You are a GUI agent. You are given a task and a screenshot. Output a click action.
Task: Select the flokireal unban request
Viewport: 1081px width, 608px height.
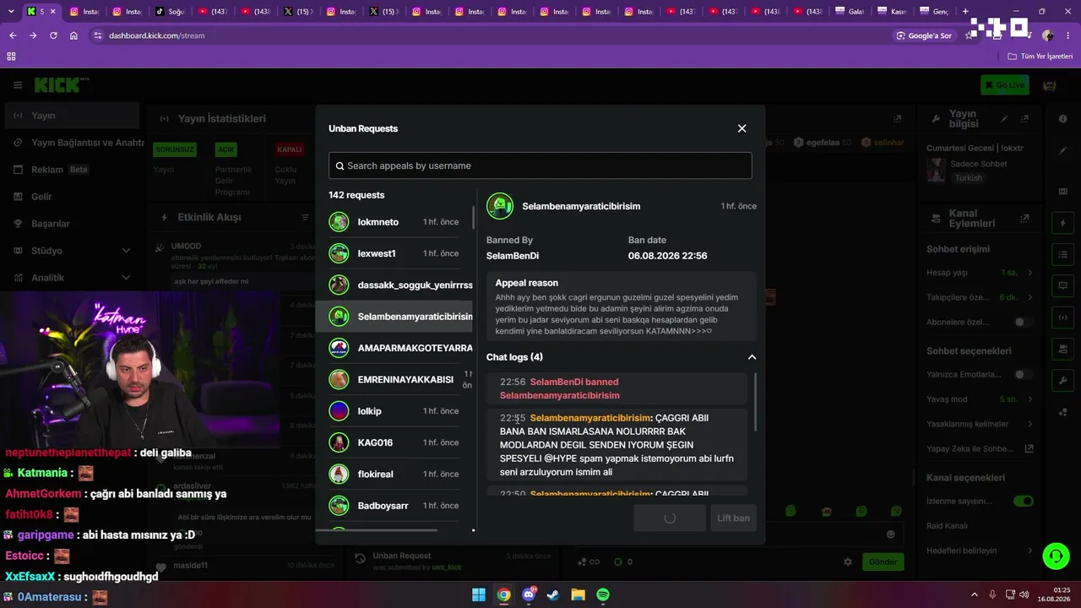coord(394,474)
